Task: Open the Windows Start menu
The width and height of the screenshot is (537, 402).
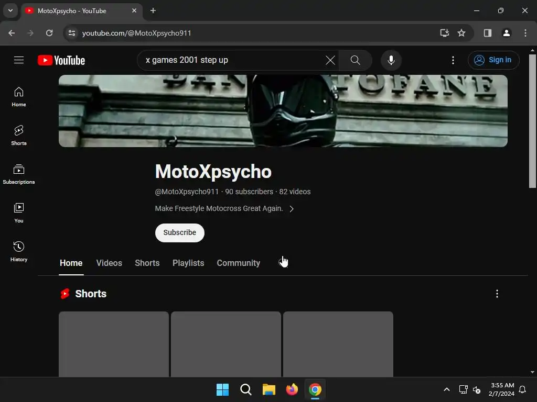Action: pyautogui.click(x=222, y=389)
